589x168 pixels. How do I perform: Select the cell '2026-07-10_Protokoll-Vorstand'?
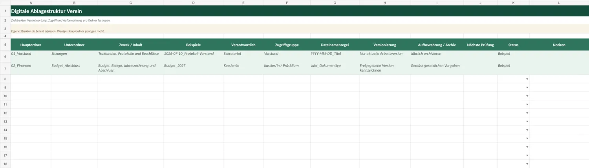[193, 56]
